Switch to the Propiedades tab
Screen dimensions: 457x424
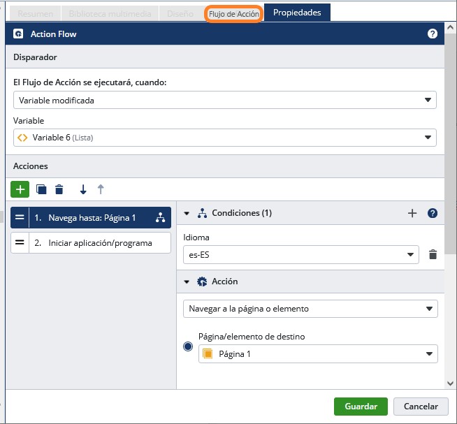(297, 13)
